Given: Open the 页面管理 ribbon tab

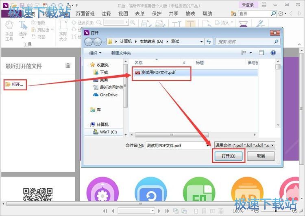Looking at the screenshot, I should [85, 13].
